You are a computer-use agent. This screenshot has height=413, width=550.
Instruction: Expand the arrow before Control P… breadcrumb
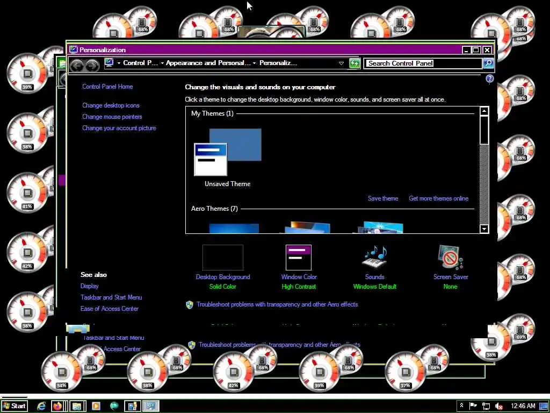click(119, 63)
